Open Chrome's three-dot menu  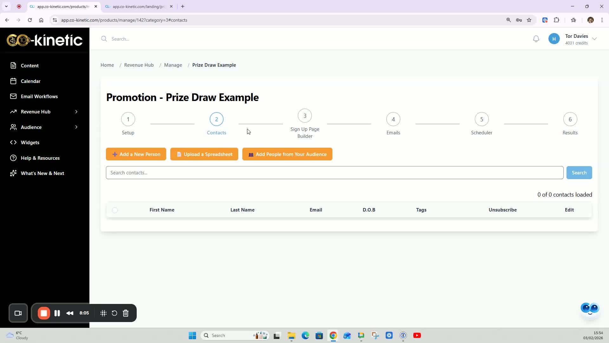pos(602,20)
